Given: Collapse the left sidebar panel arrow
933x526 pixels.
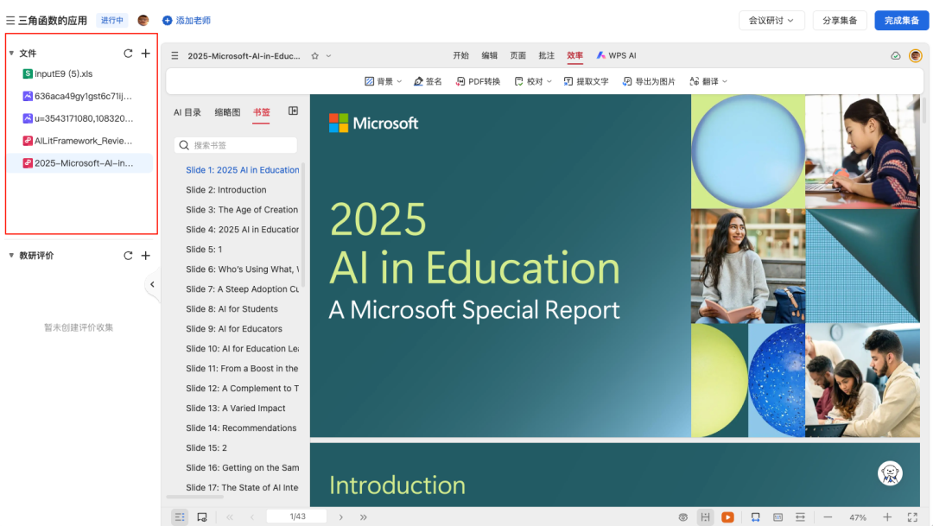Looking at the screenshot, I should coord(152,284).
